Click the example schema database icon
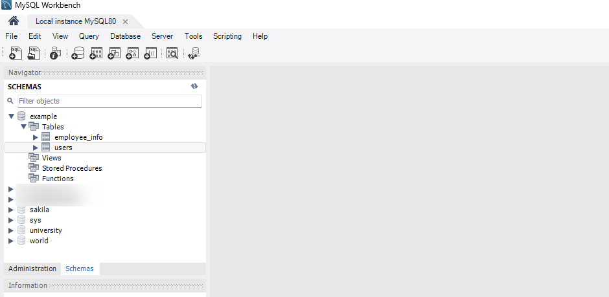The height and width of the screenshot is (297, 609). (21, 116)
